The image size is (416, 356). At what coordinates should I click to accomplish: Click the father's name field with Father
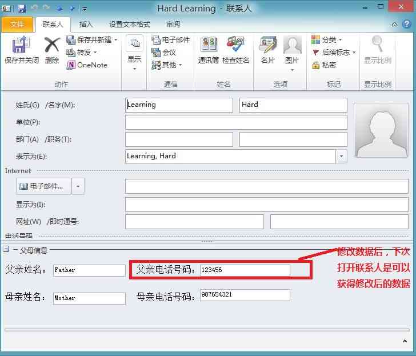[89, 270]
